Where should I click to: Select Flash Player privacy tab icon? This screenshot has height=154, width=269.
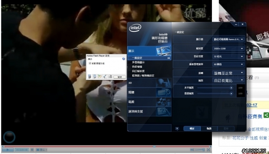tap(95, 77)
